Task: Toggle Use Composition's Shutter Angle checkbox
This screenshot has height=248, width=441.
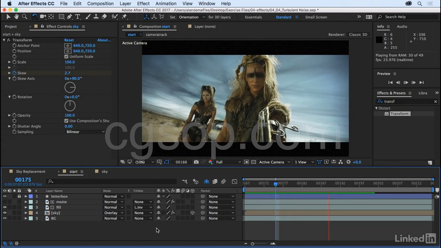Action: (66, 121)
